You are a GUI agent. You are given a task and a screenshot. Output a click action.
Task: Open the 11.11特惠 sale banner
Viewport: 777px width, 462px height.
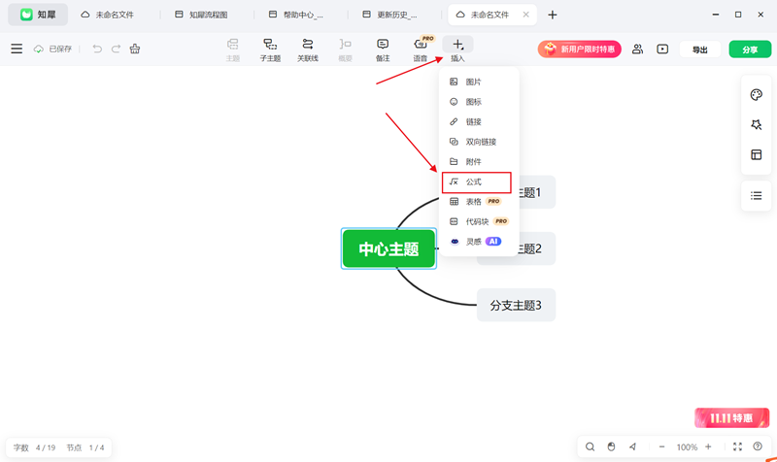point(731,418)
